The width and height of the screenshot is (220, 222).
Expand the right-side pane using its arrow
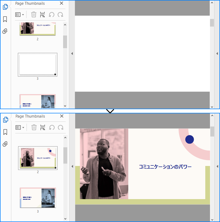point(217,53)
